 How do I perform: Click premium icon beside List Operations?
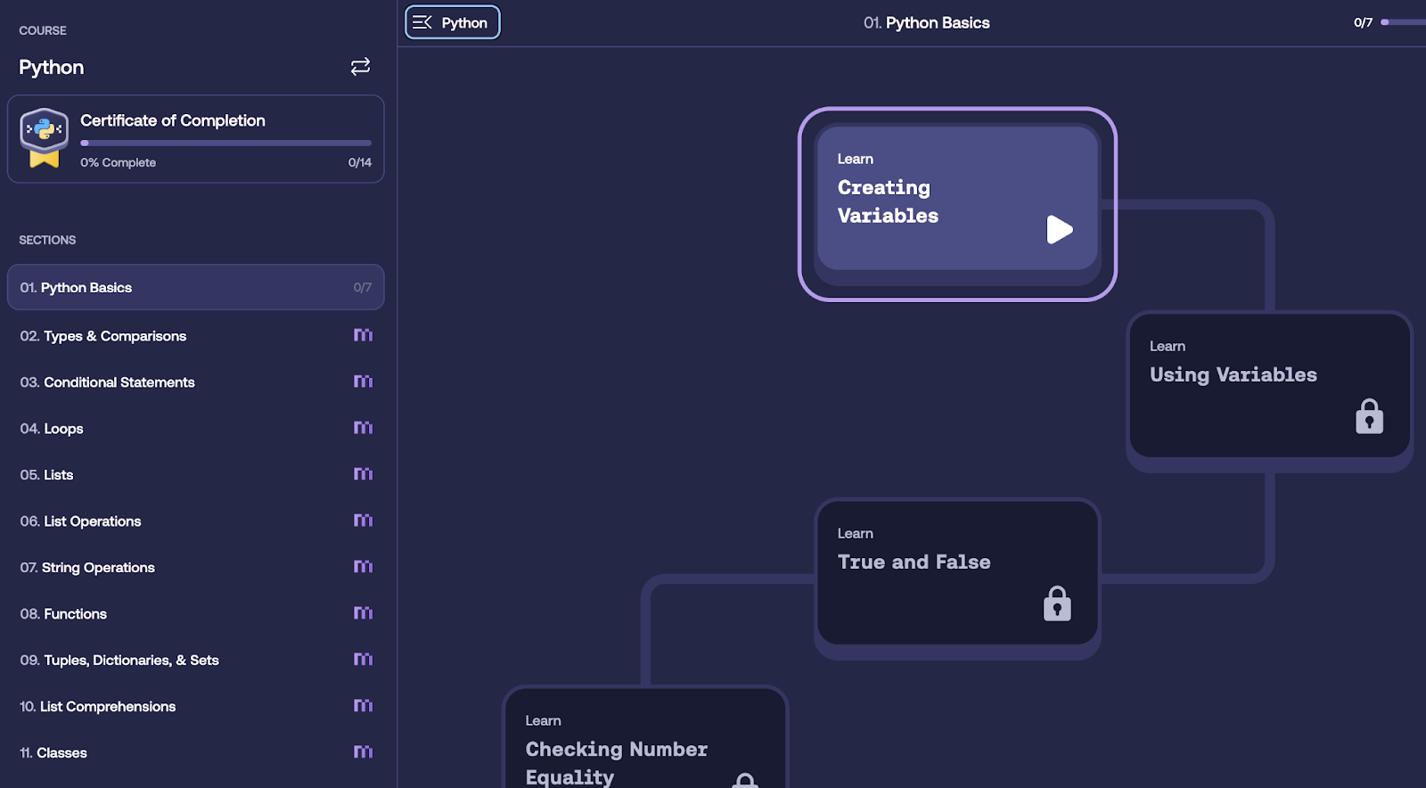[x=363, y=521]
